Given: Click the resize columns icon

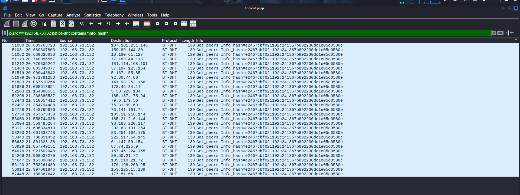Looking at the screenshot, I should [184, 24].
